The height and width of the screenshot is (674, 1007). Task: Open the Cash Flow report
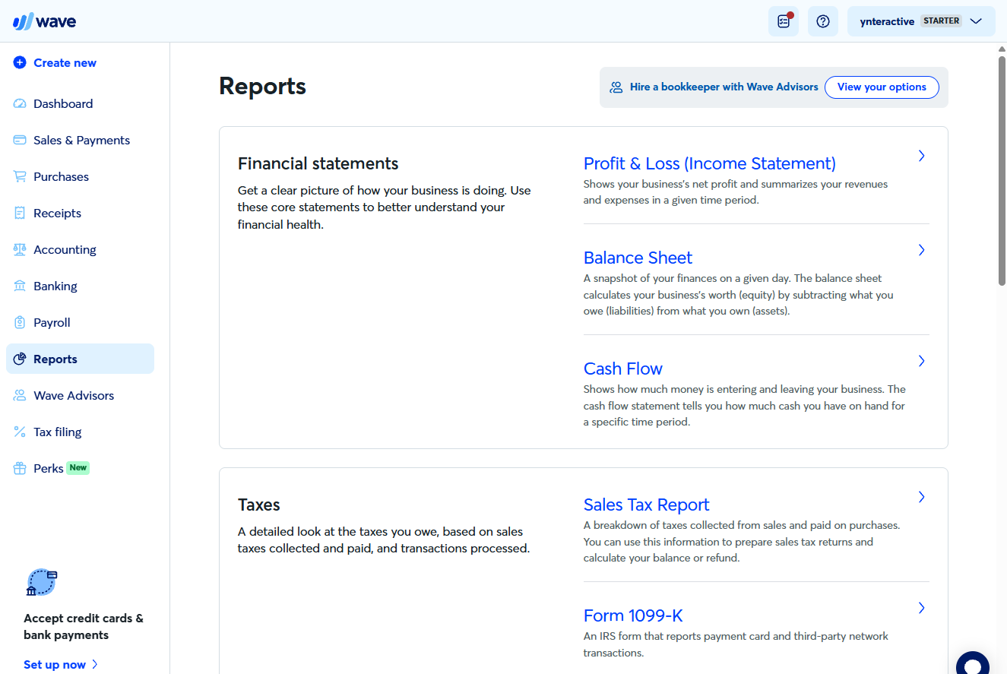click(x=623, y=369)
